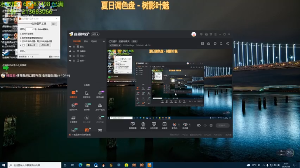Viewport: 300px width, 168px height.
Task: Click the wide log text field in the zombie tool
Action: pos(43,51)
